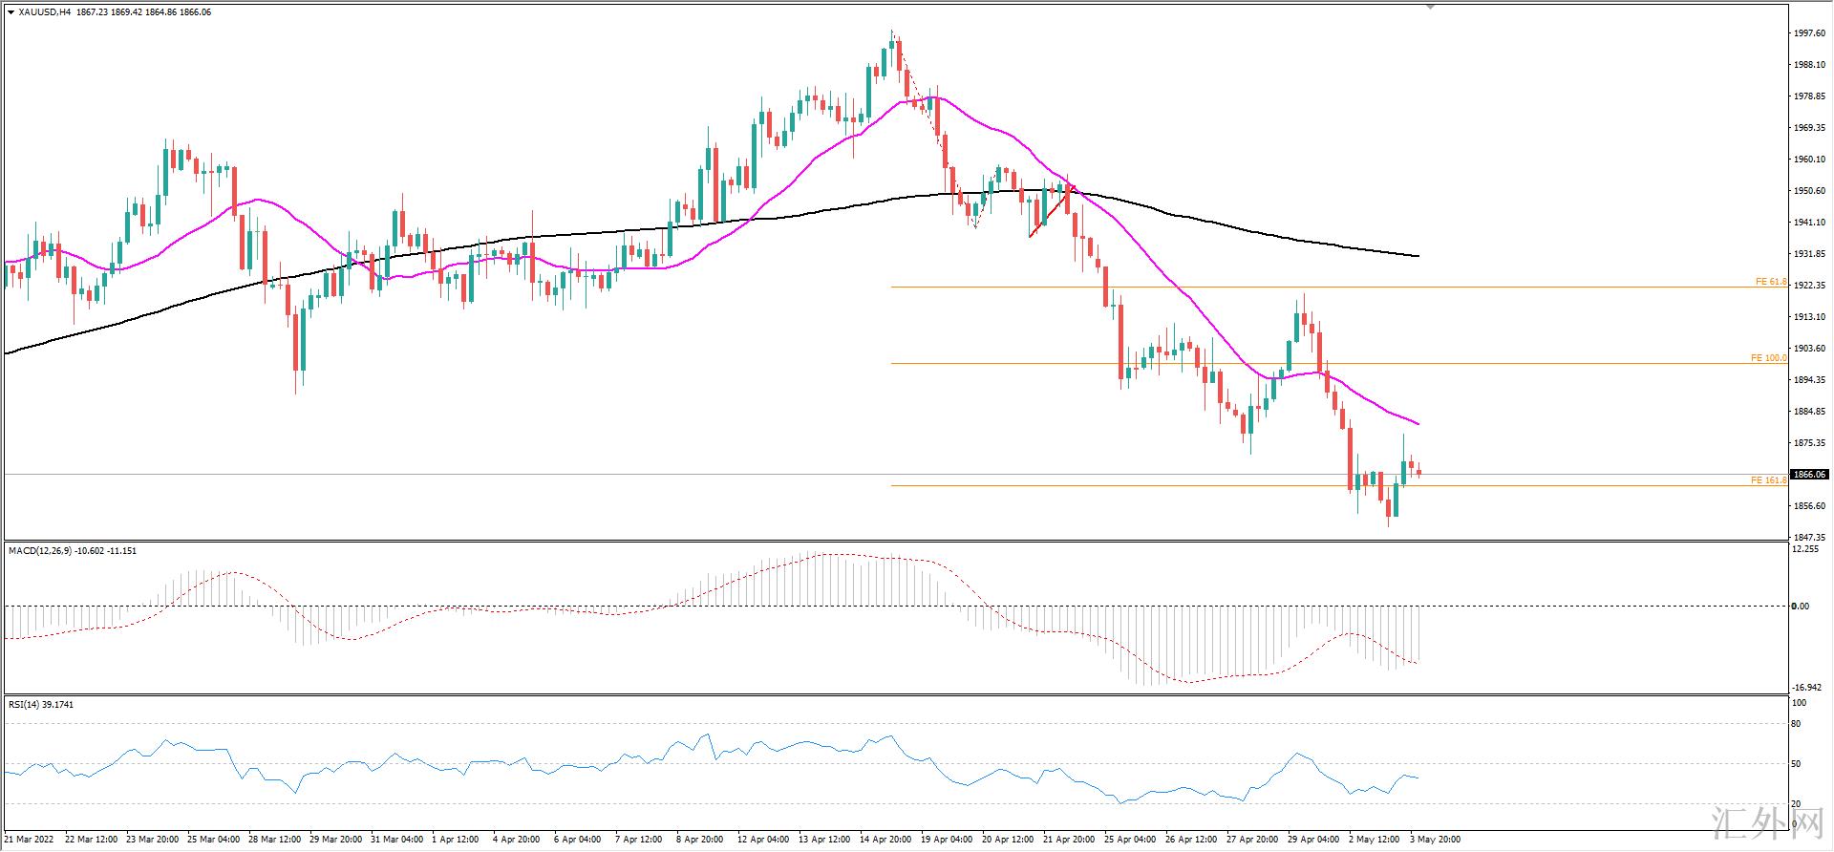The image size is (1834, 852).
Task: Click the 14 Apr 20:00 time label
Action: pos(885,840)
